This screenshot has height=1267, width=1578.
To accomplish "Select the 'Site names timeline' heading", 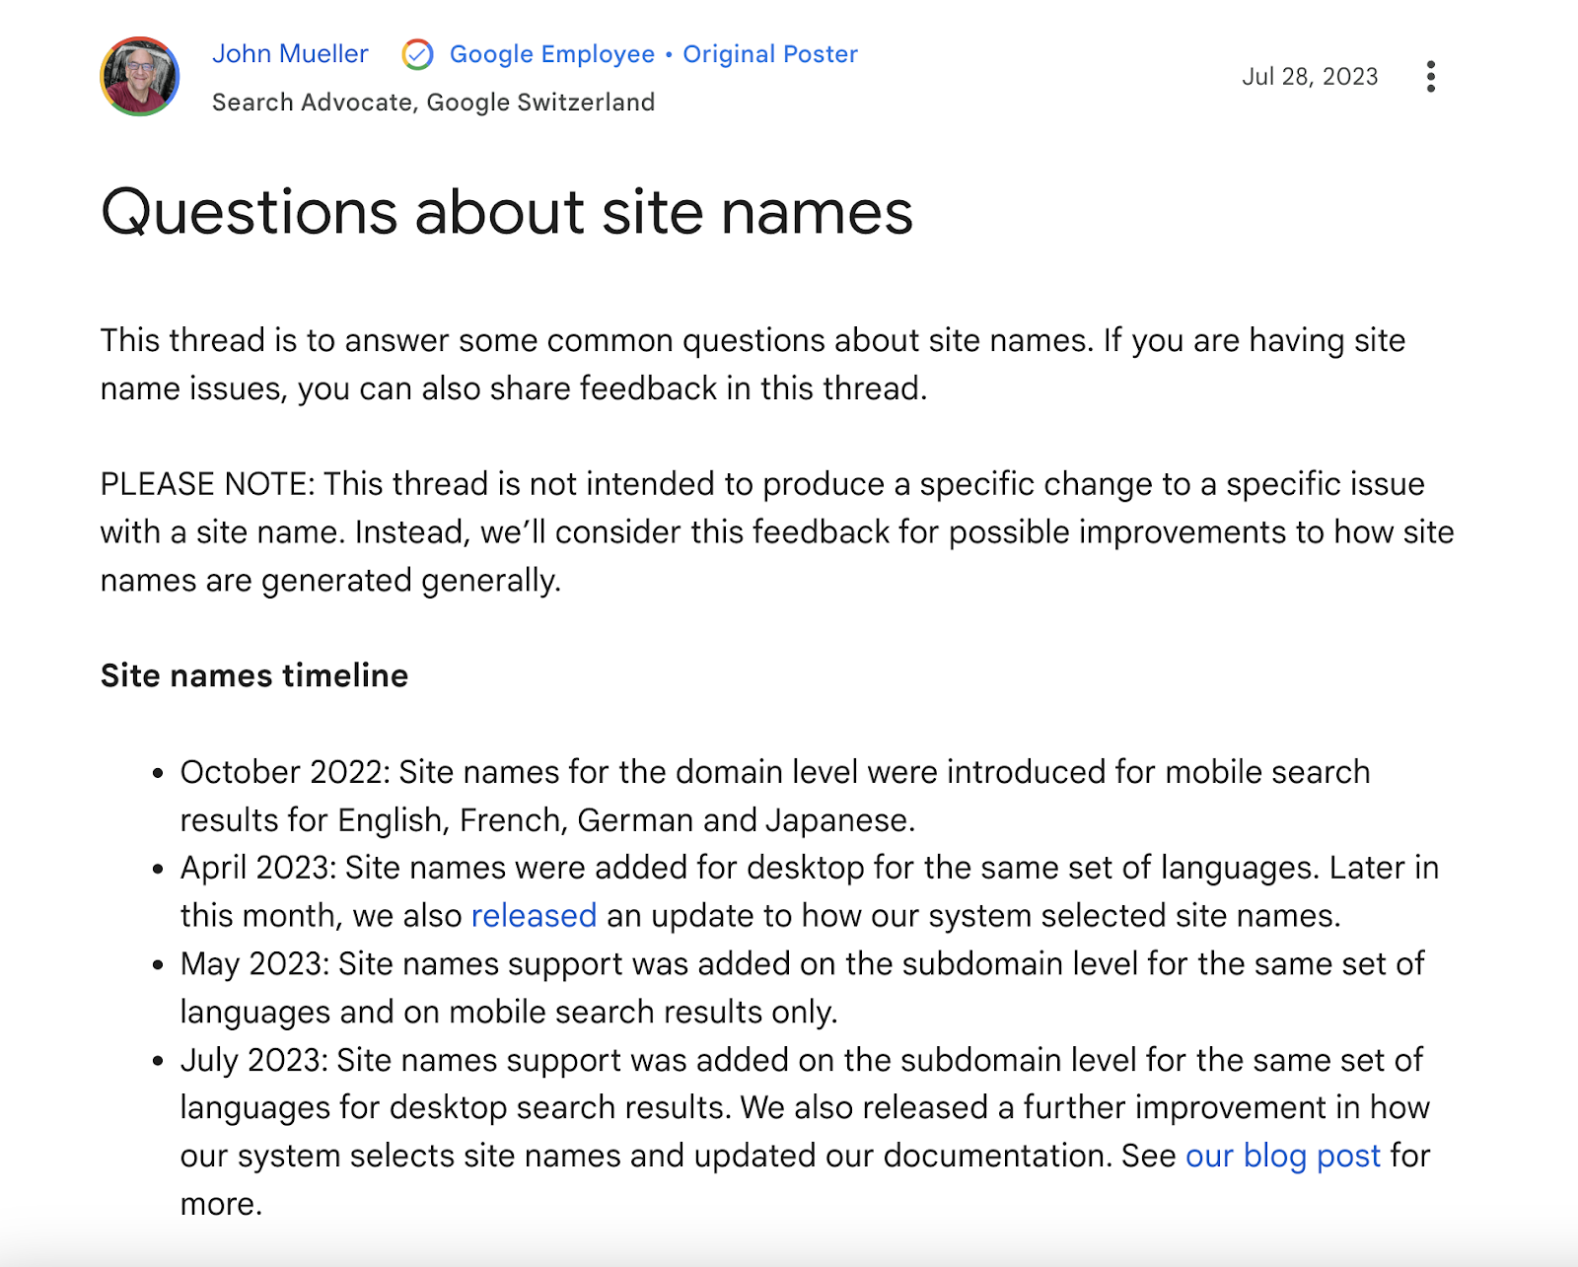I will point(254,676).
